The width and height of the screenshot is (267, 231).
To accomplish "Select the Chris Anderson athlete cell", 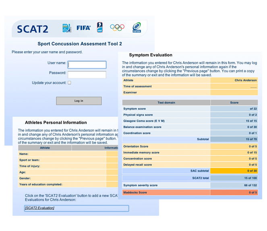I will click(x=234, y=80).
